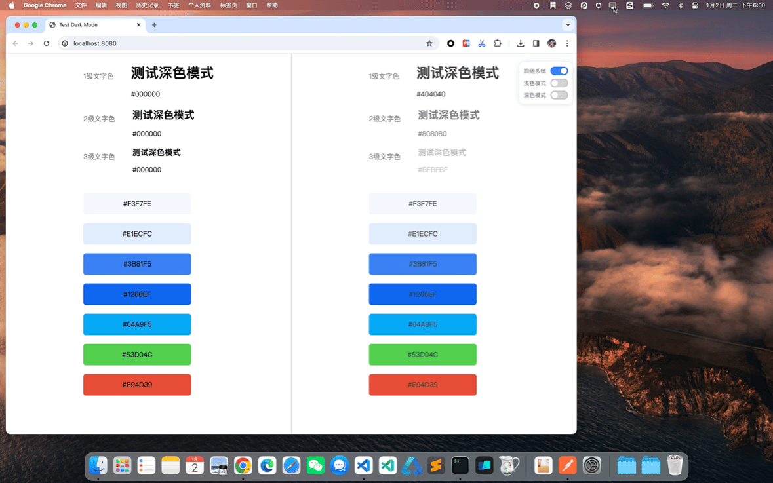Click right panel #53D04C green swatch
773x483 pixels.
pyautogui.click(x=422, y=355)
